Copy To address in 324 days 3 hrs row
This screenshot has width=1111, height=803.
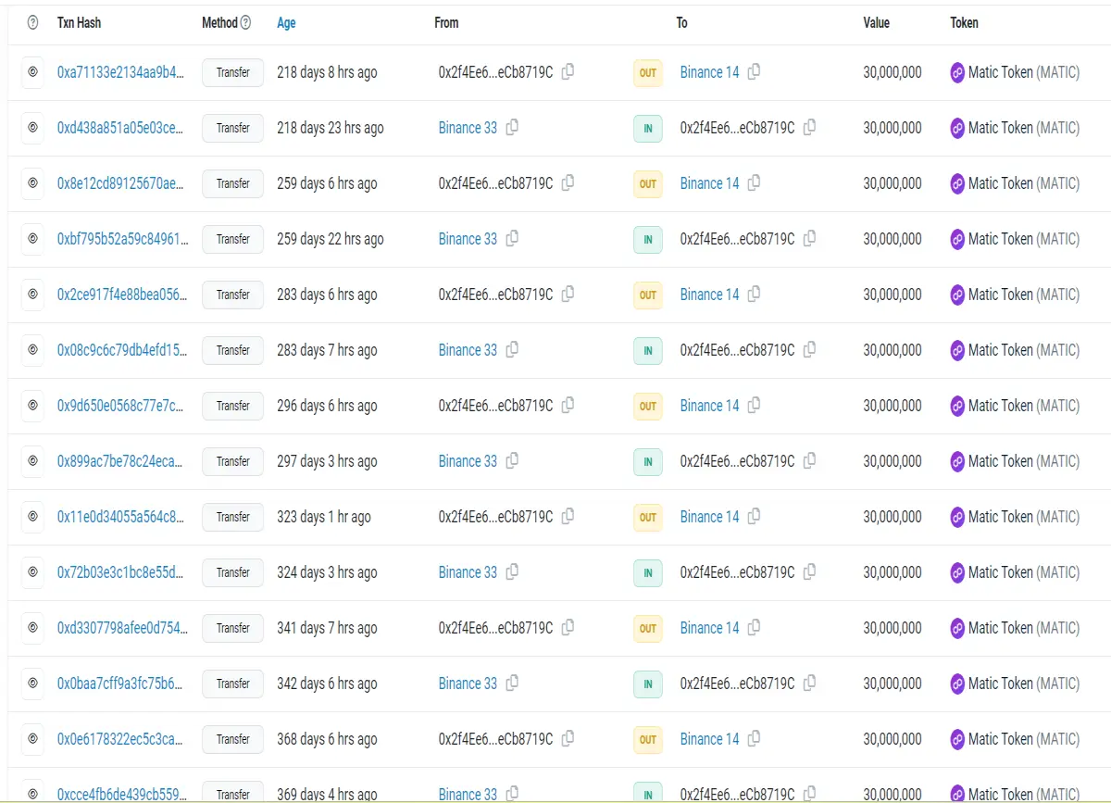(x=809, y=571)
